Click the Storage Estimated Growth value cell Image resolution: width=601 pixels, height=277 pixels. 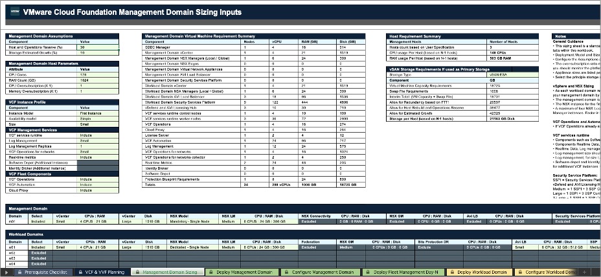[x=98, y=52]
